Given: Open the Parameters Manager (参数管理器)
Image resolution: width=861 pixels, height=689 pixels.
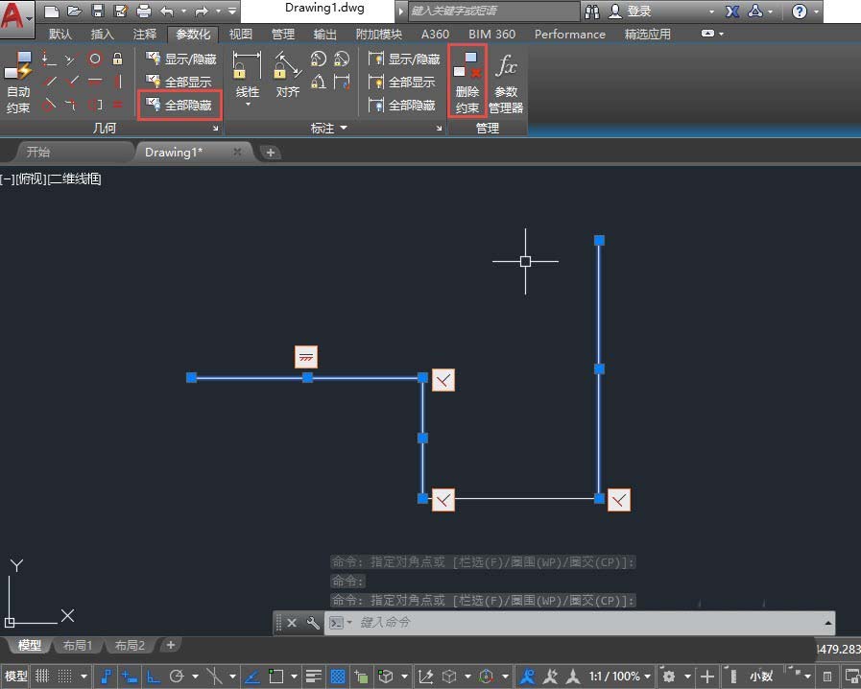Looking at the screenshot, I should coord(506,82).
